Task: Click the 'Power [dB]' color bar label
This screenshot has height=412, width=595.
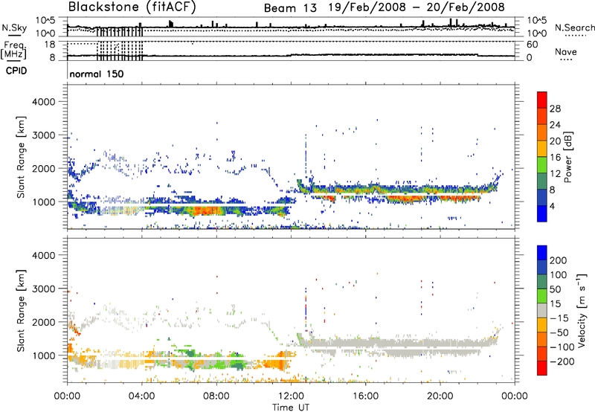Action: [x=568, y=157]
